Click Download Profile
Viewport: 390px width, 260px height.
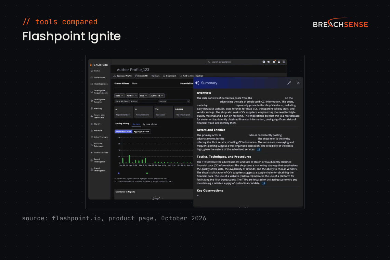[122, 76]
